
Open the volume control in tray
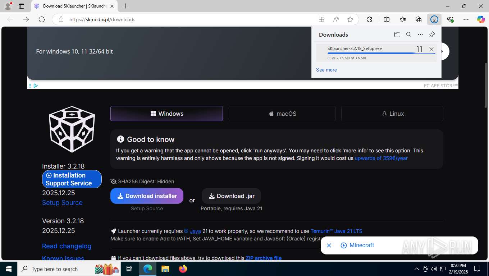point(434,269)
